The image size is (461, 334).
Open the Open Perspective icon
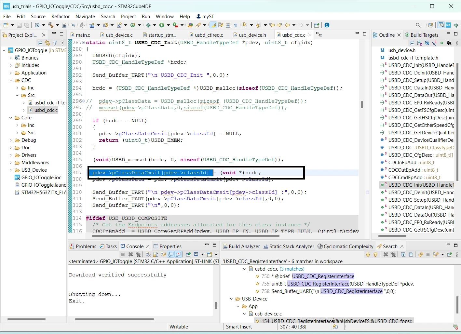tap(430, 25)
